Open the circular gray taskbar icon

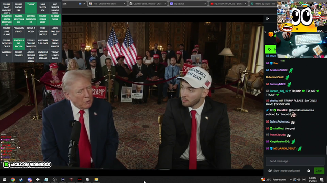coord(55,179)
